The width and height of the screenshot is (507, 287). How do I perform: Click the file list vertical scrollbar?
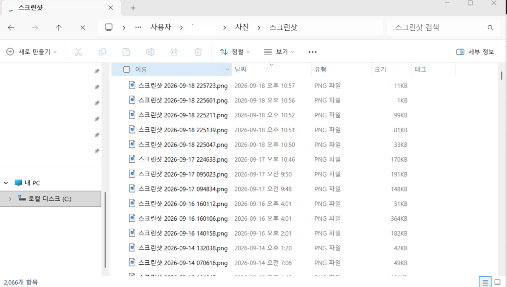click(502, 76)
